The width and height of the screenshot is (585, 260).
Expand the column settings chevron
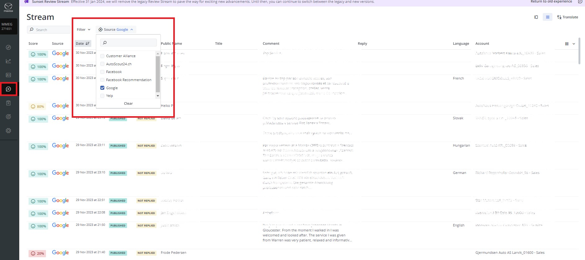click(574, 44)
